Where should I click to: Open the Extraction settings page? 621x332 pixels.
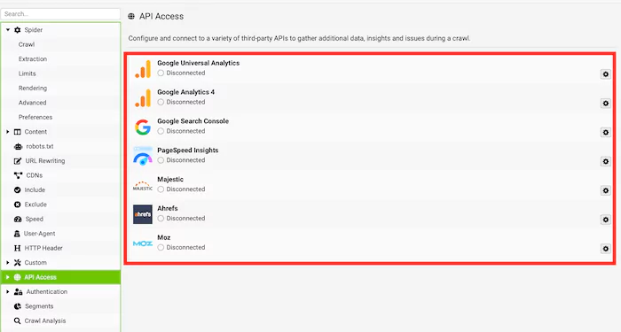point(33,59)
